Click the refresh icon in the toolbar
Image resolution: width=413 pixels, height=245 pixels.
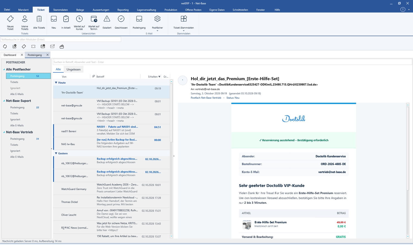[x=5, y=46]
